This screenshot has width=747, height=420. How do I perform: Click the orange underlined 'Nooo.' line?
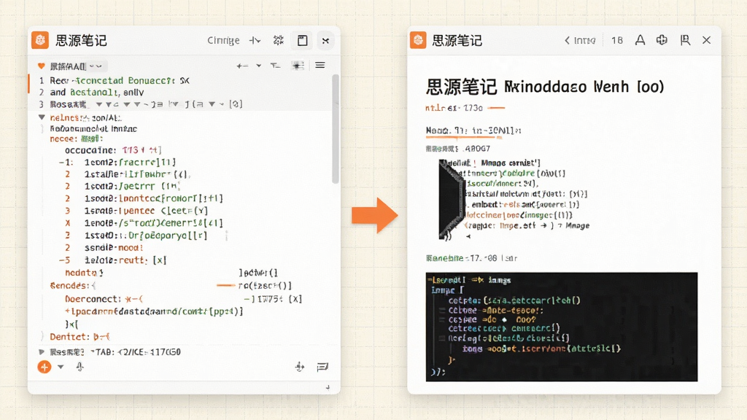click(x=473, y=131)
